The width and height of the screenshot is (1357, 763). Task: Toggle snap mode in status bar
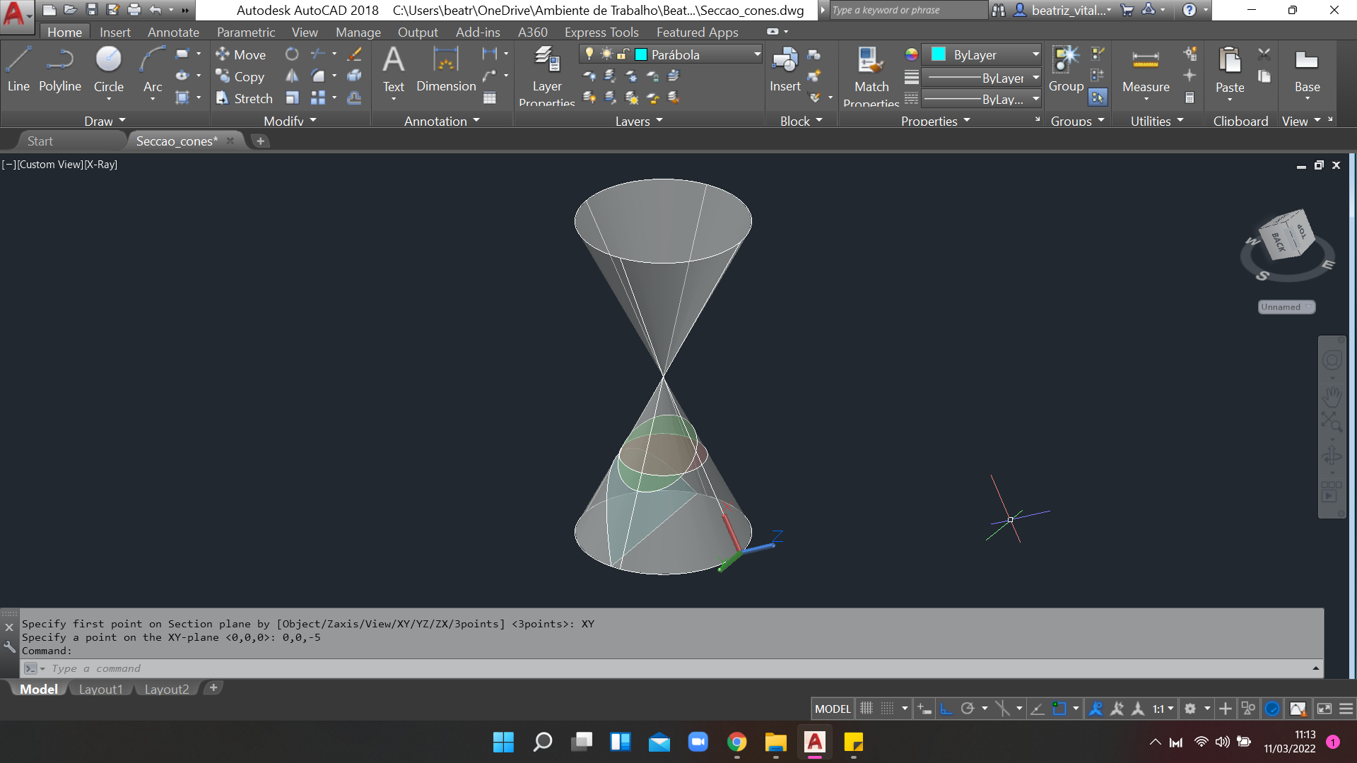pos(888,709)
